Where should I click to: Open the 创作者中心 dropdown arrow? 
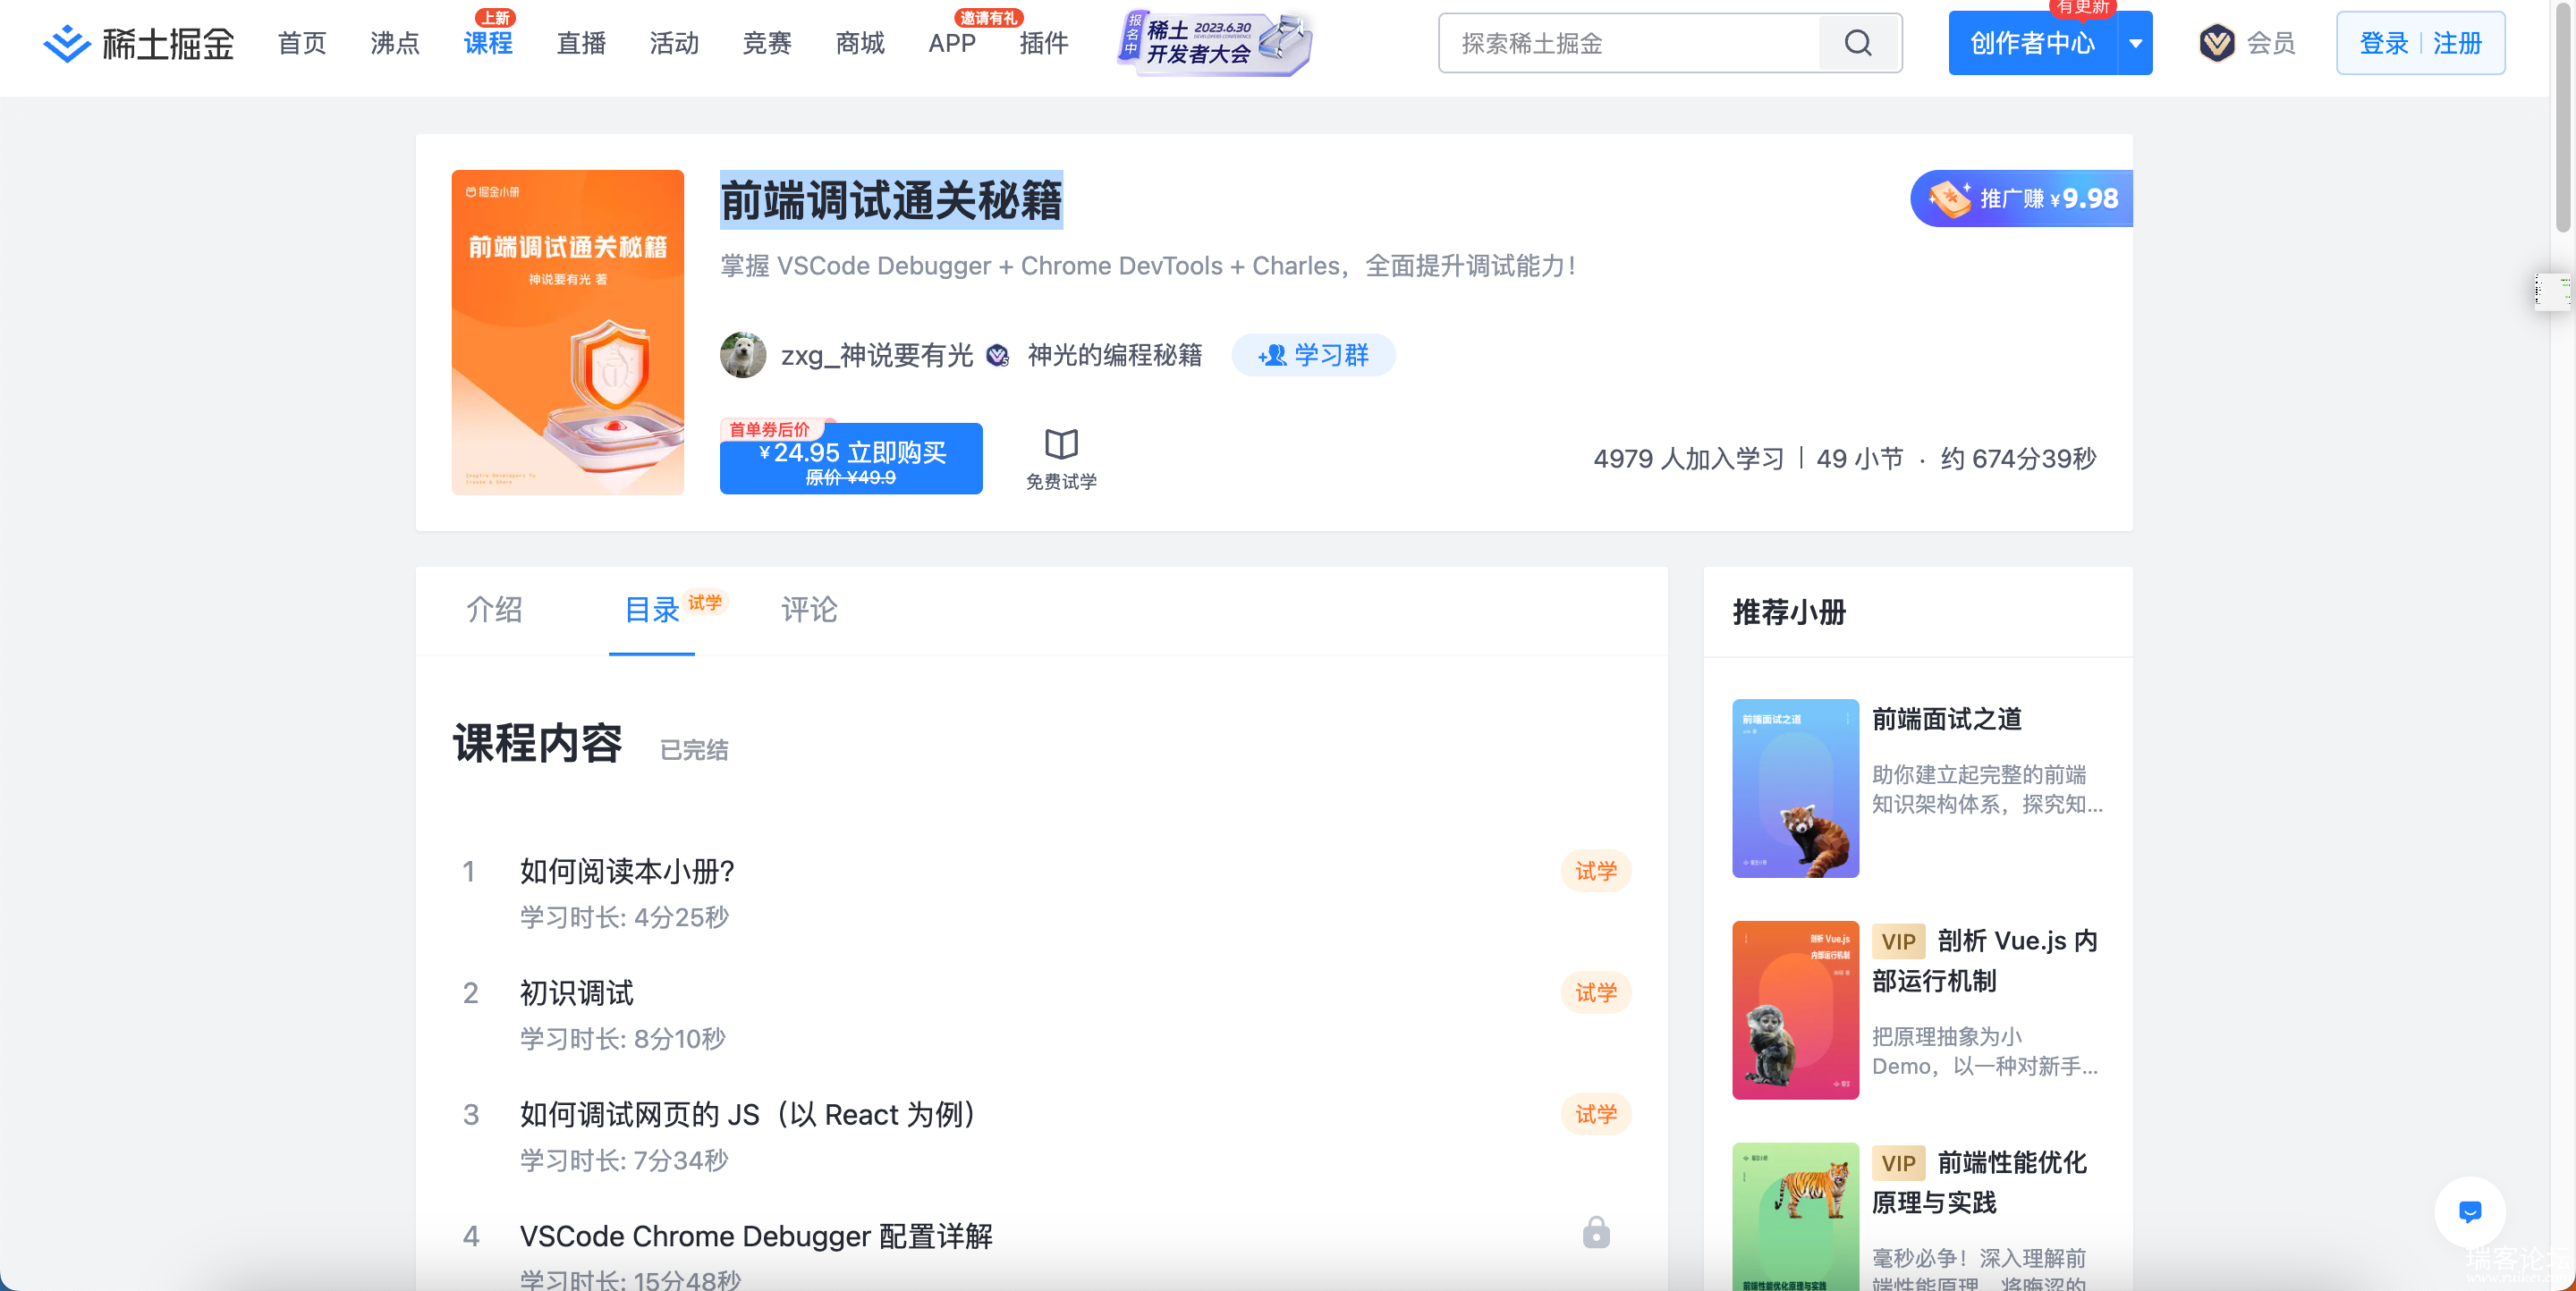click(x=2135, y=43)
